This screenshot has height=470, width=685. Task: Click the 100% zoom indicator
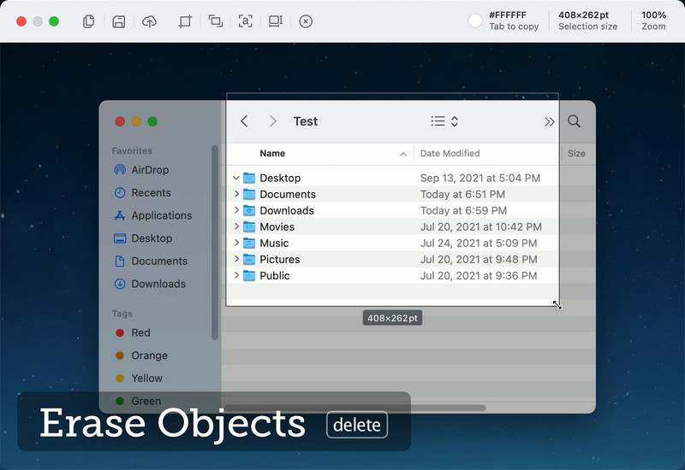pyautogui.click(x=653, y=21)
